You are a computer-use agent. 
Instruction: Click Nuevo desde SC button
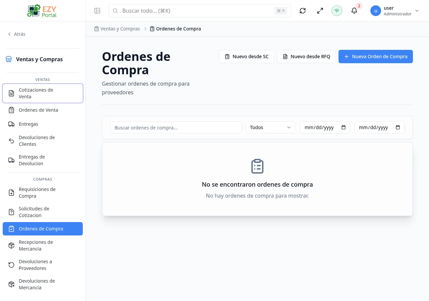[246, 57]
